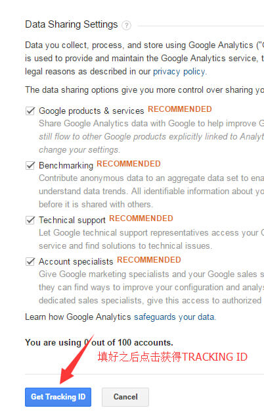Click the Benchmarking option label
The width and height of the screenshot is (264, 412).
[66, 166]
